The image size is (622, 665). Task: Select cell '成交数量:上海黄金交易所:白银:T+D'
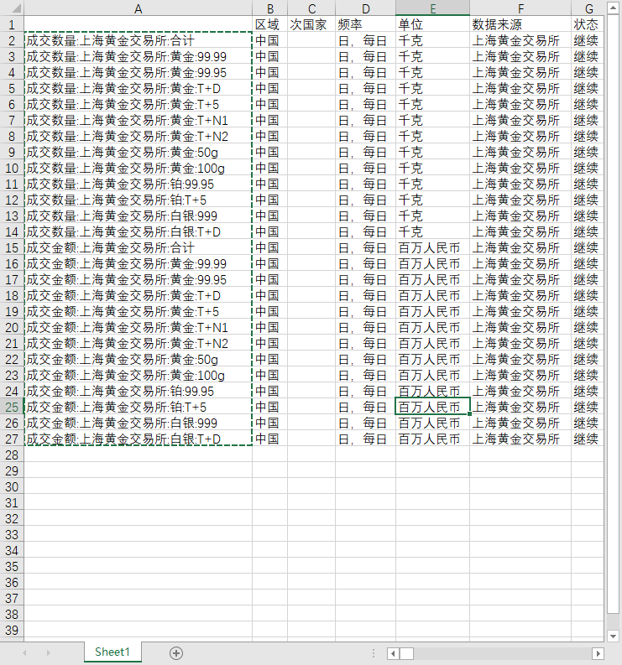[138, 231]
